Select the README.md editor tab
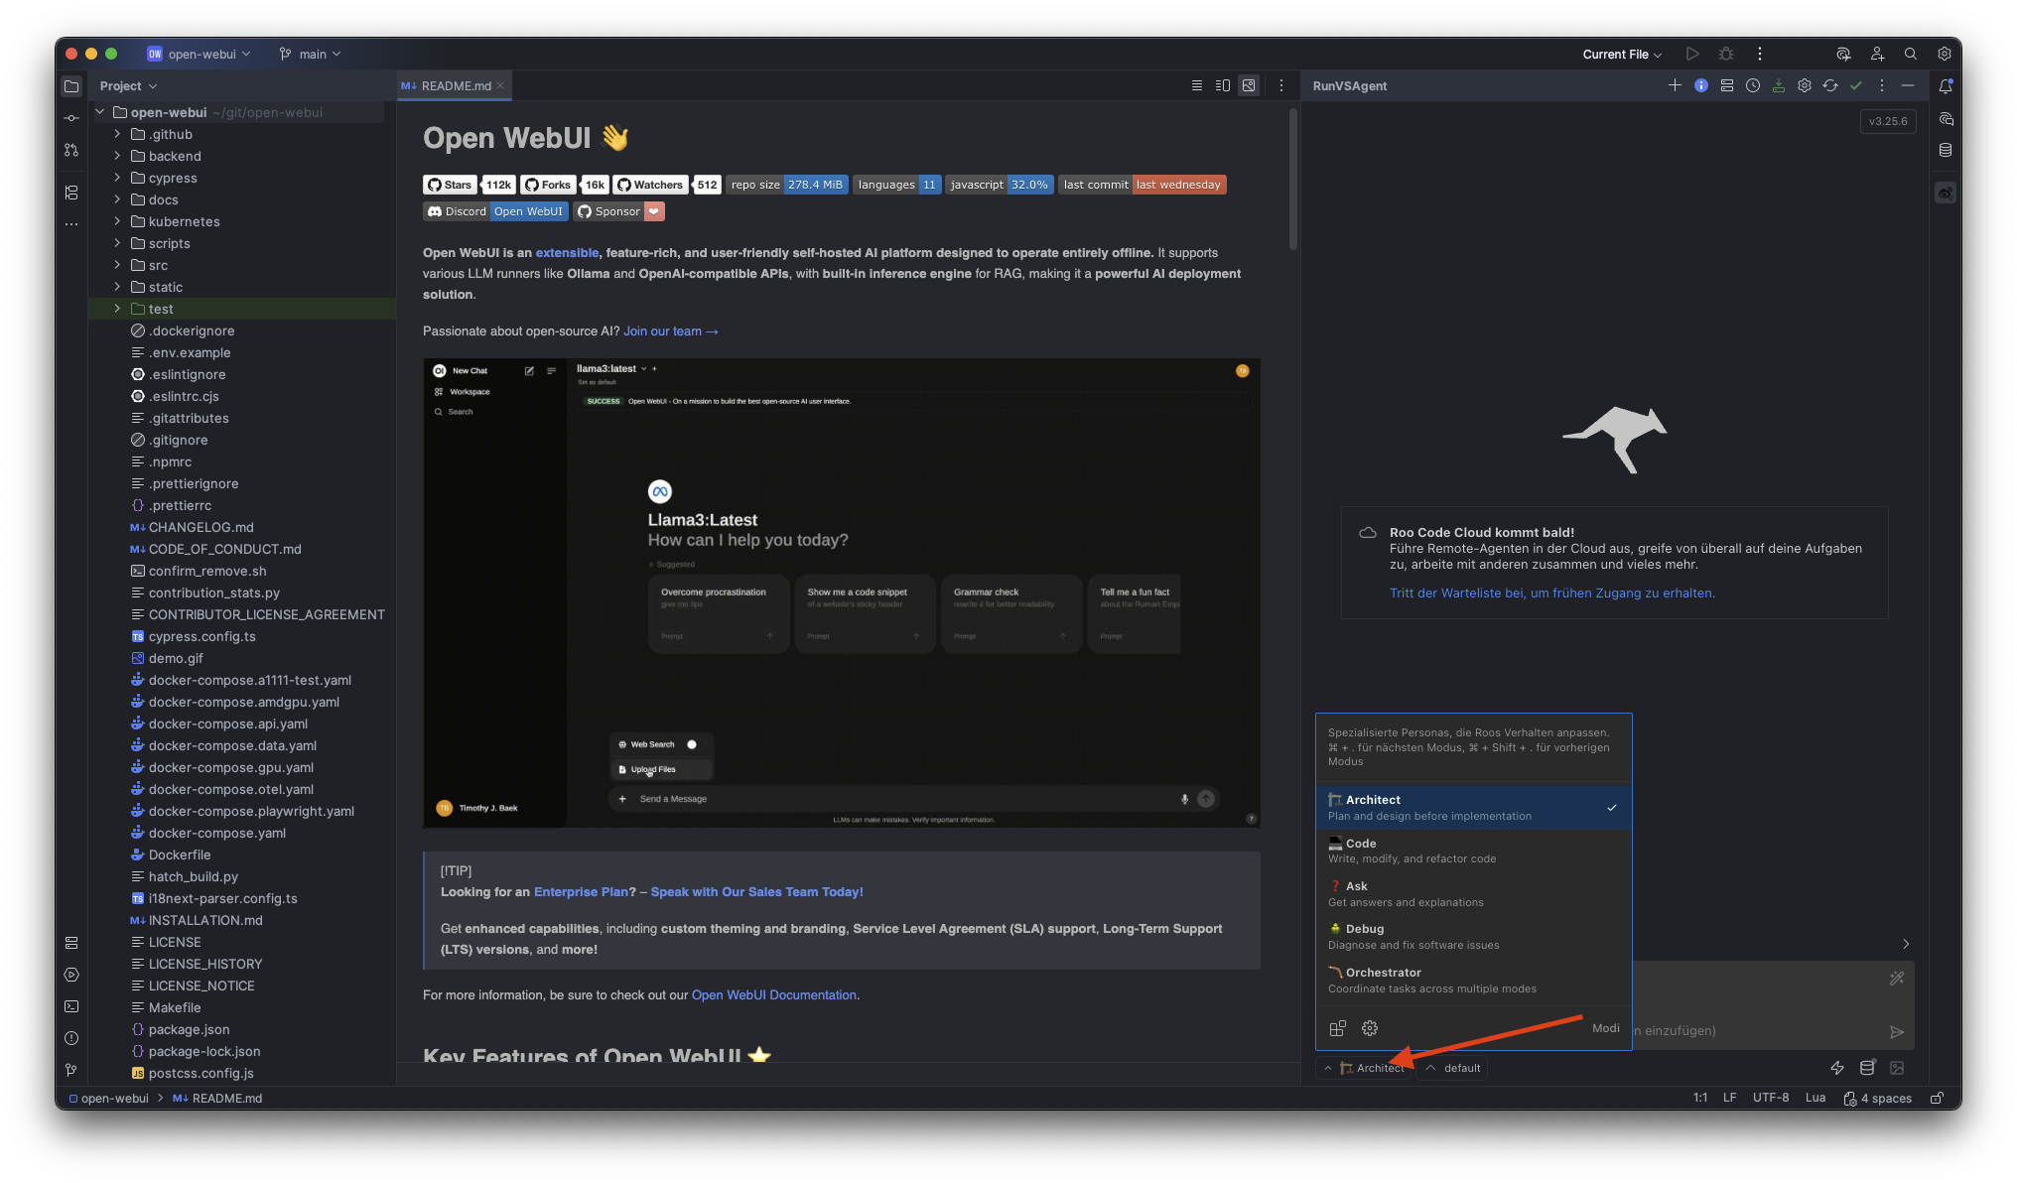 pos(453,85)
